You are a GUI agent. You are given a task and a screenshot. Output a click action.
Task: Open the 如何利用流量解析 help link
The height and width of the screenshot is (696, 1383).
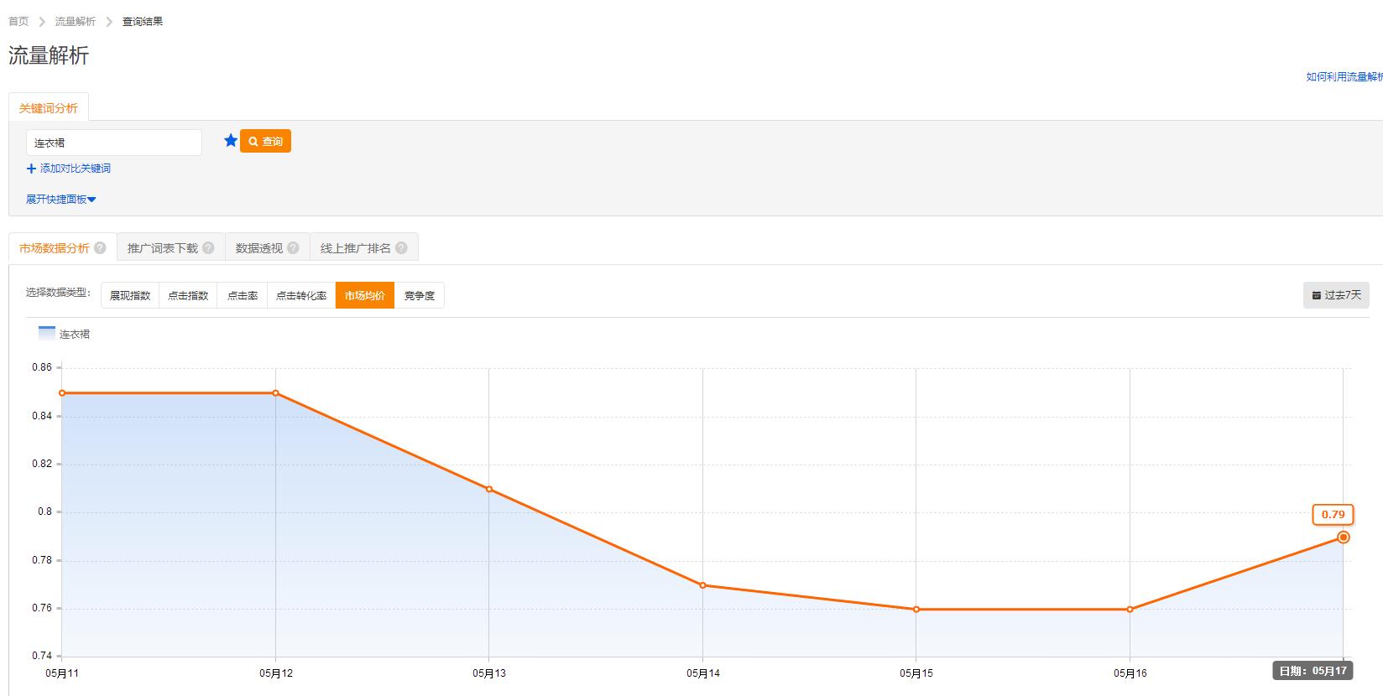pyautogui.click(x=1344, y=77)
